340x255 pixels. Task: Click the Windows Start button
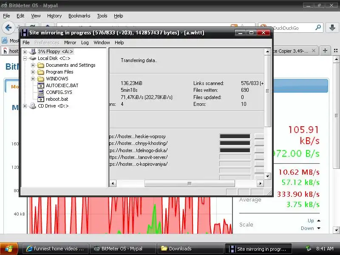click(8, 249)
